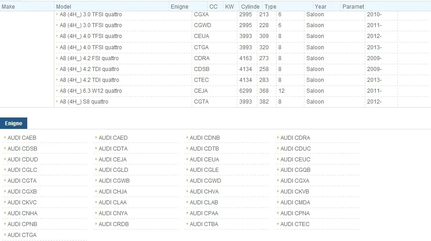Select engine AUDI CGXA
Image resolution: width=431 pixels, height=241 pixels.
295,181
